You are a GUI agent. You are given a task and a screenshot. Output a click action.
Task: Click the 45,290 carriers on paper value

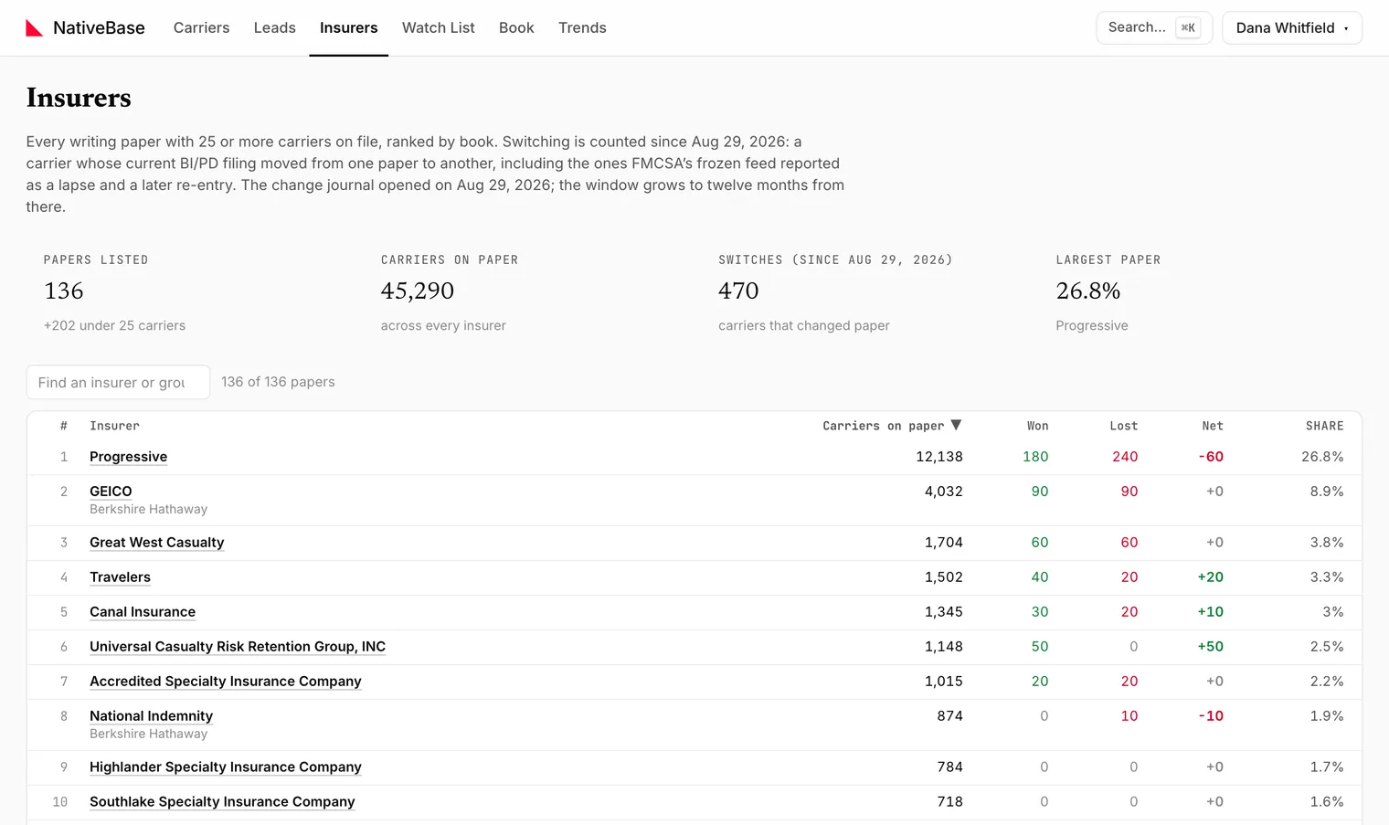tap(418, 291)
